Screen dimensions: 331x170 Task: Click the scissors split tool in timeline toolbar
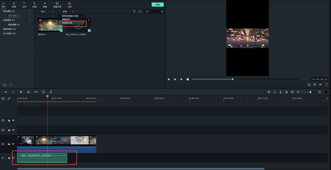pos(28,92)
